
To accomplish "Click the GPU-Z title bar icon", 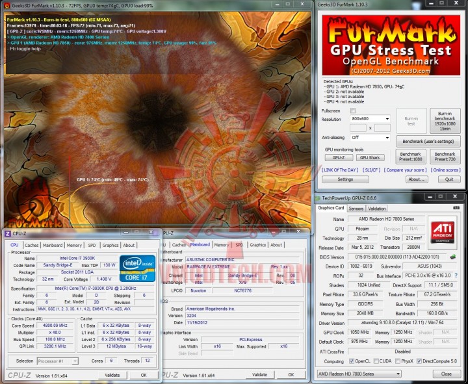I will [318, 198].
